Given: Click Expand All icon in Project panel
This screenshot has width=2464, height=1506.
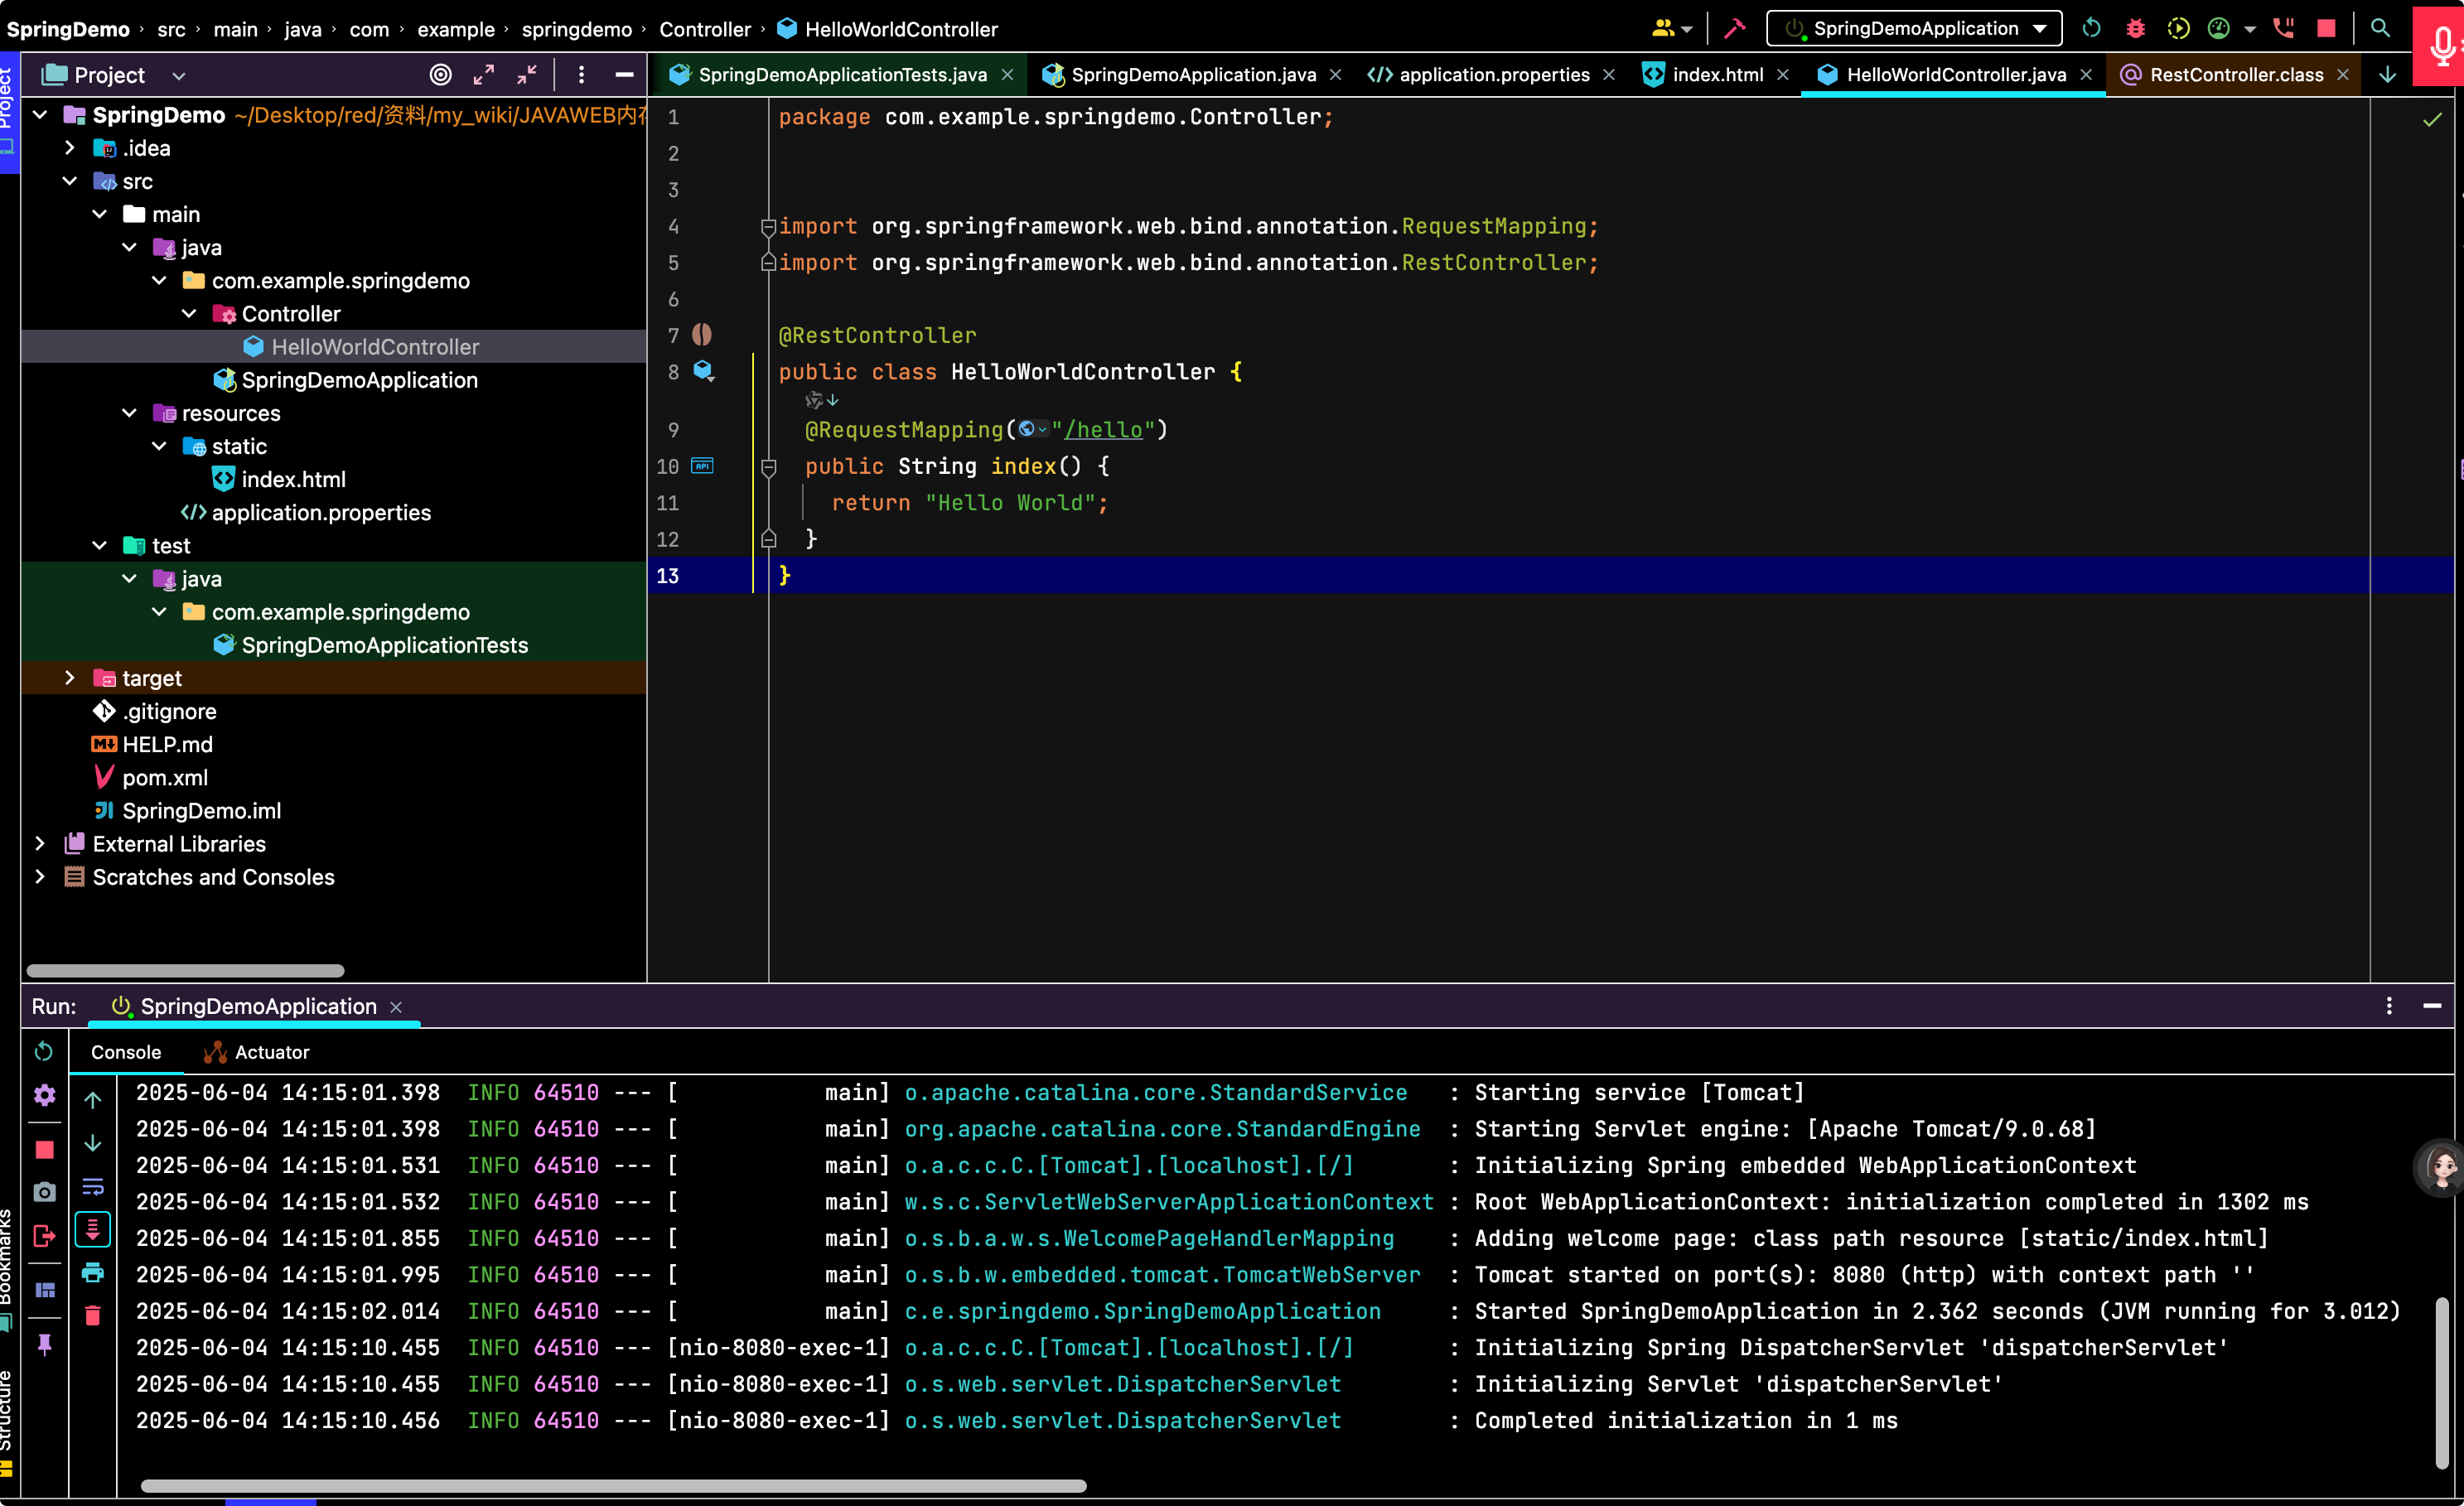Looking at the screenshot, I should point(484,75).
